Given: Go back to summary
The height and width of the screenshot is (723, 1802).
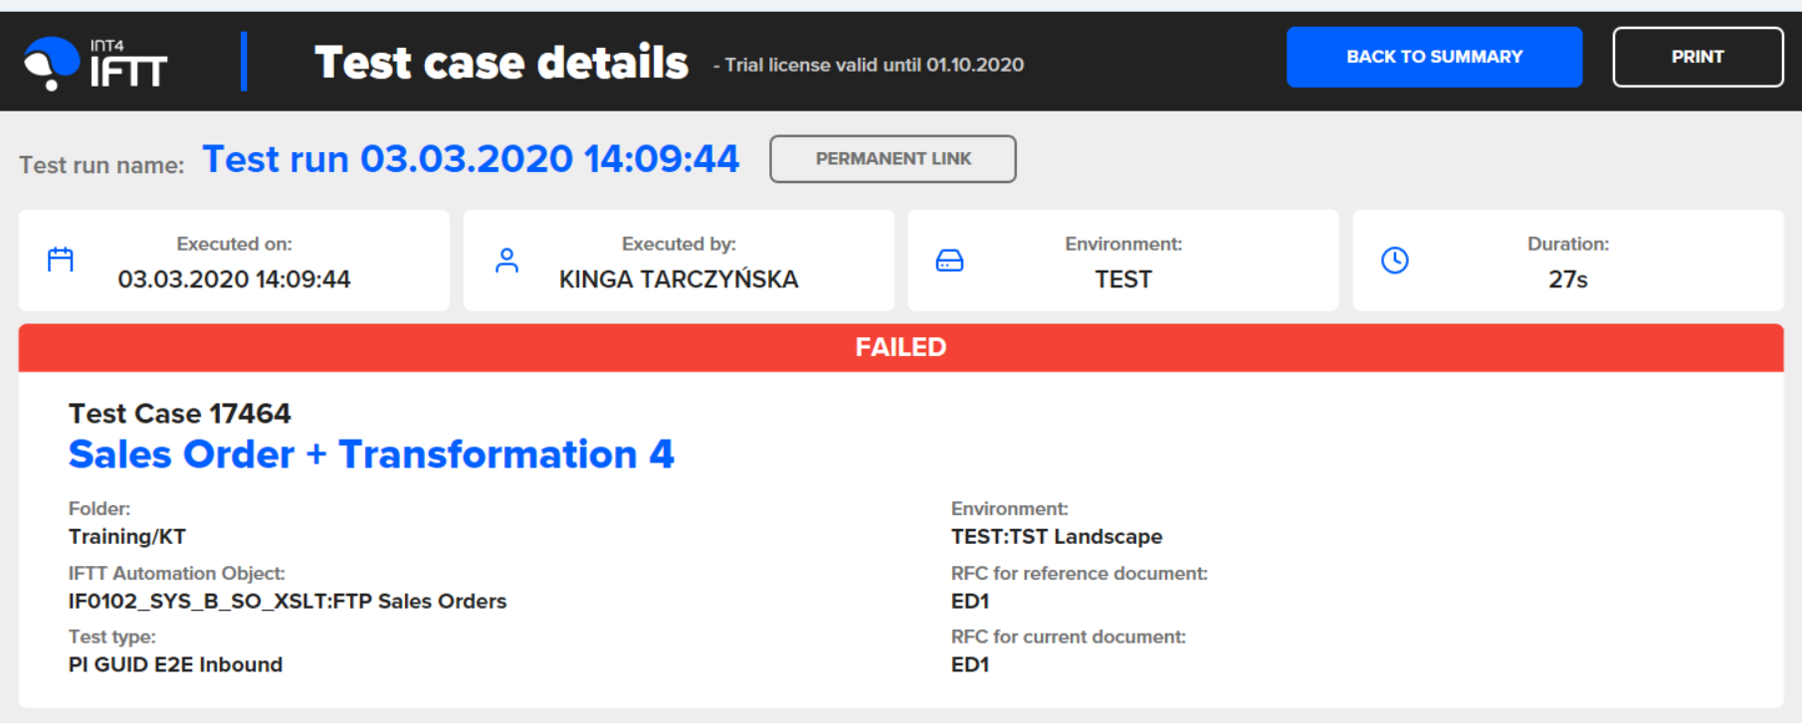Looking at the screenshot, I should click(x=1434, y=57).
